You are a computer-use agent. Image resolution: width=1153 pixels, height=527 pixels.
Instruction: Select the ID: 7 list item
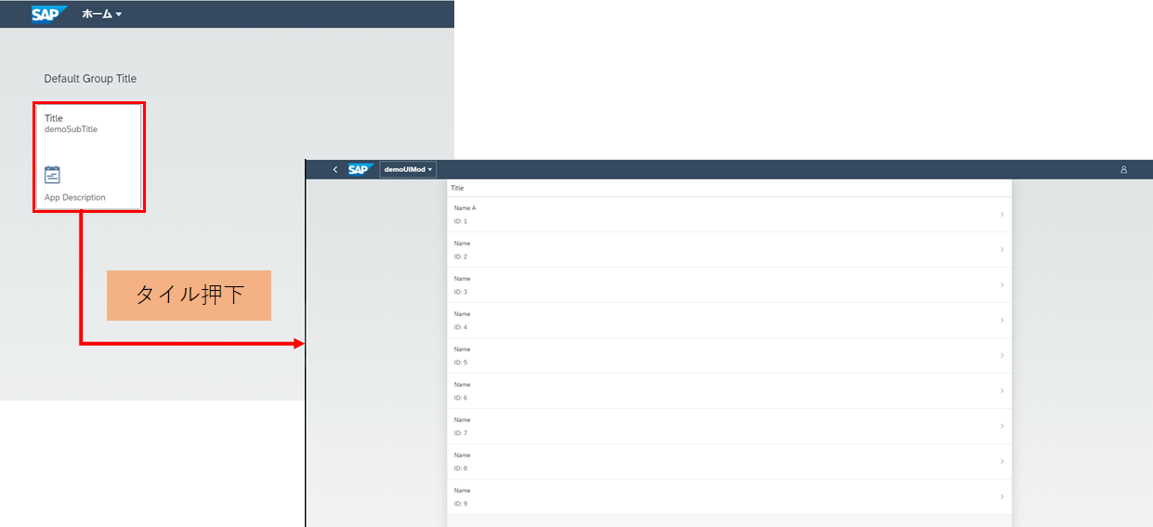coord(729,427)
